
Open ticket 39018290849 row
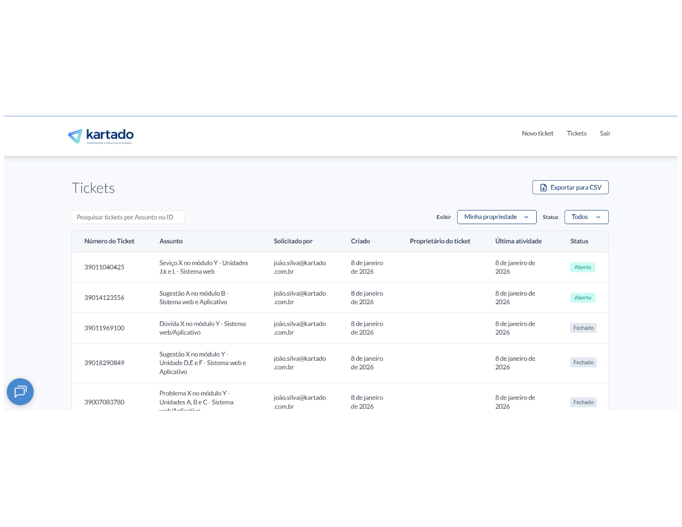pyautogui.click(x=104, y=363)
